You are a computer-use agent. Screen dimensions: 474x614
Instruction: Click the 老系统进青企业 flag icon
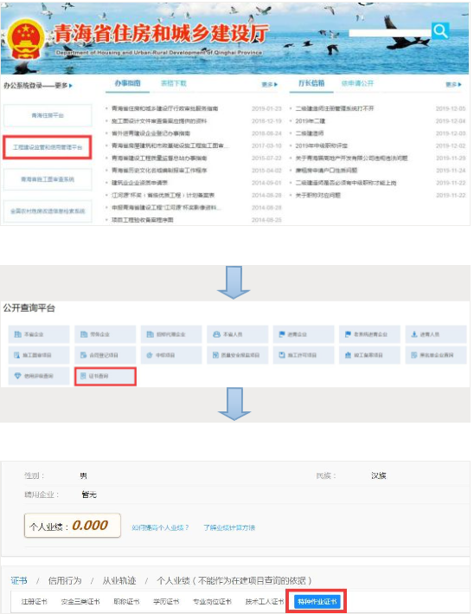tap(348, 334)
